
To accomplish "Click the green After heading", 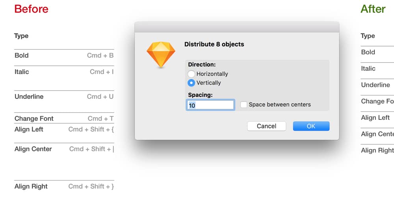I will click(373, 9).
